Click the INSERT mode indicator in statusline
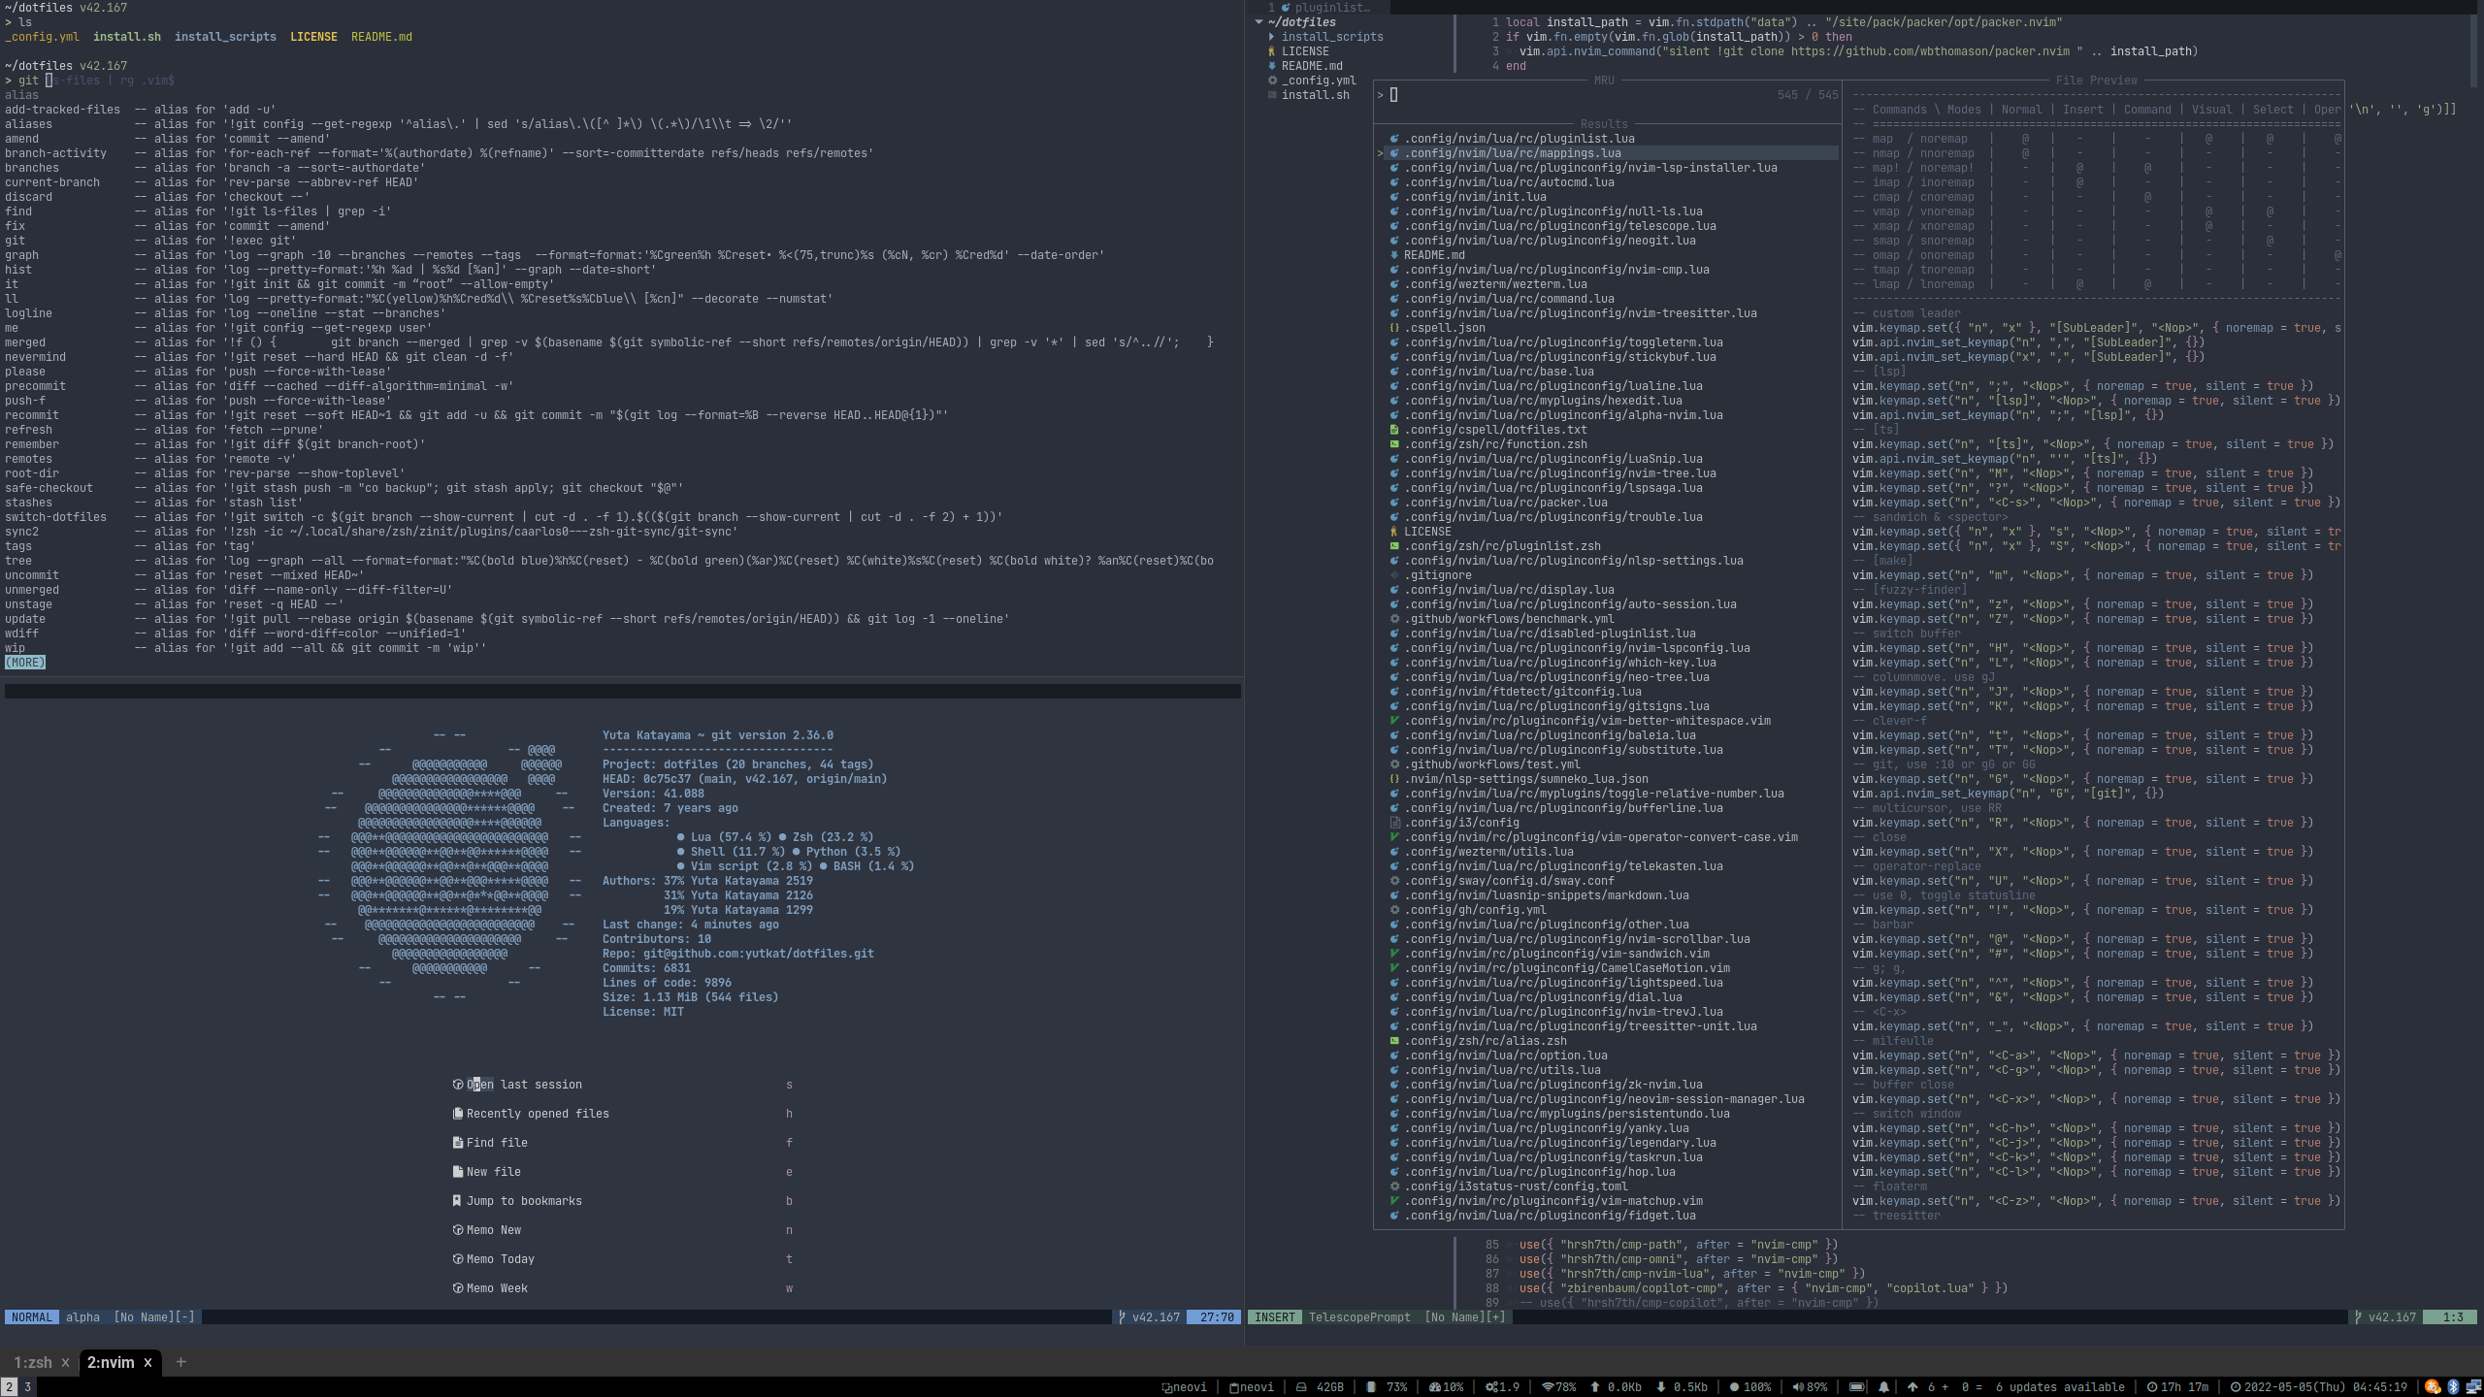This screenshot has height=1397, width=2484. [x=1274, y=1316]
